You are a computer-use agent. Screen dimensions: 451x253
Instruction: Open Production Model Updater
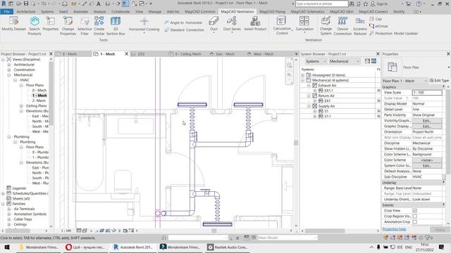393,33
